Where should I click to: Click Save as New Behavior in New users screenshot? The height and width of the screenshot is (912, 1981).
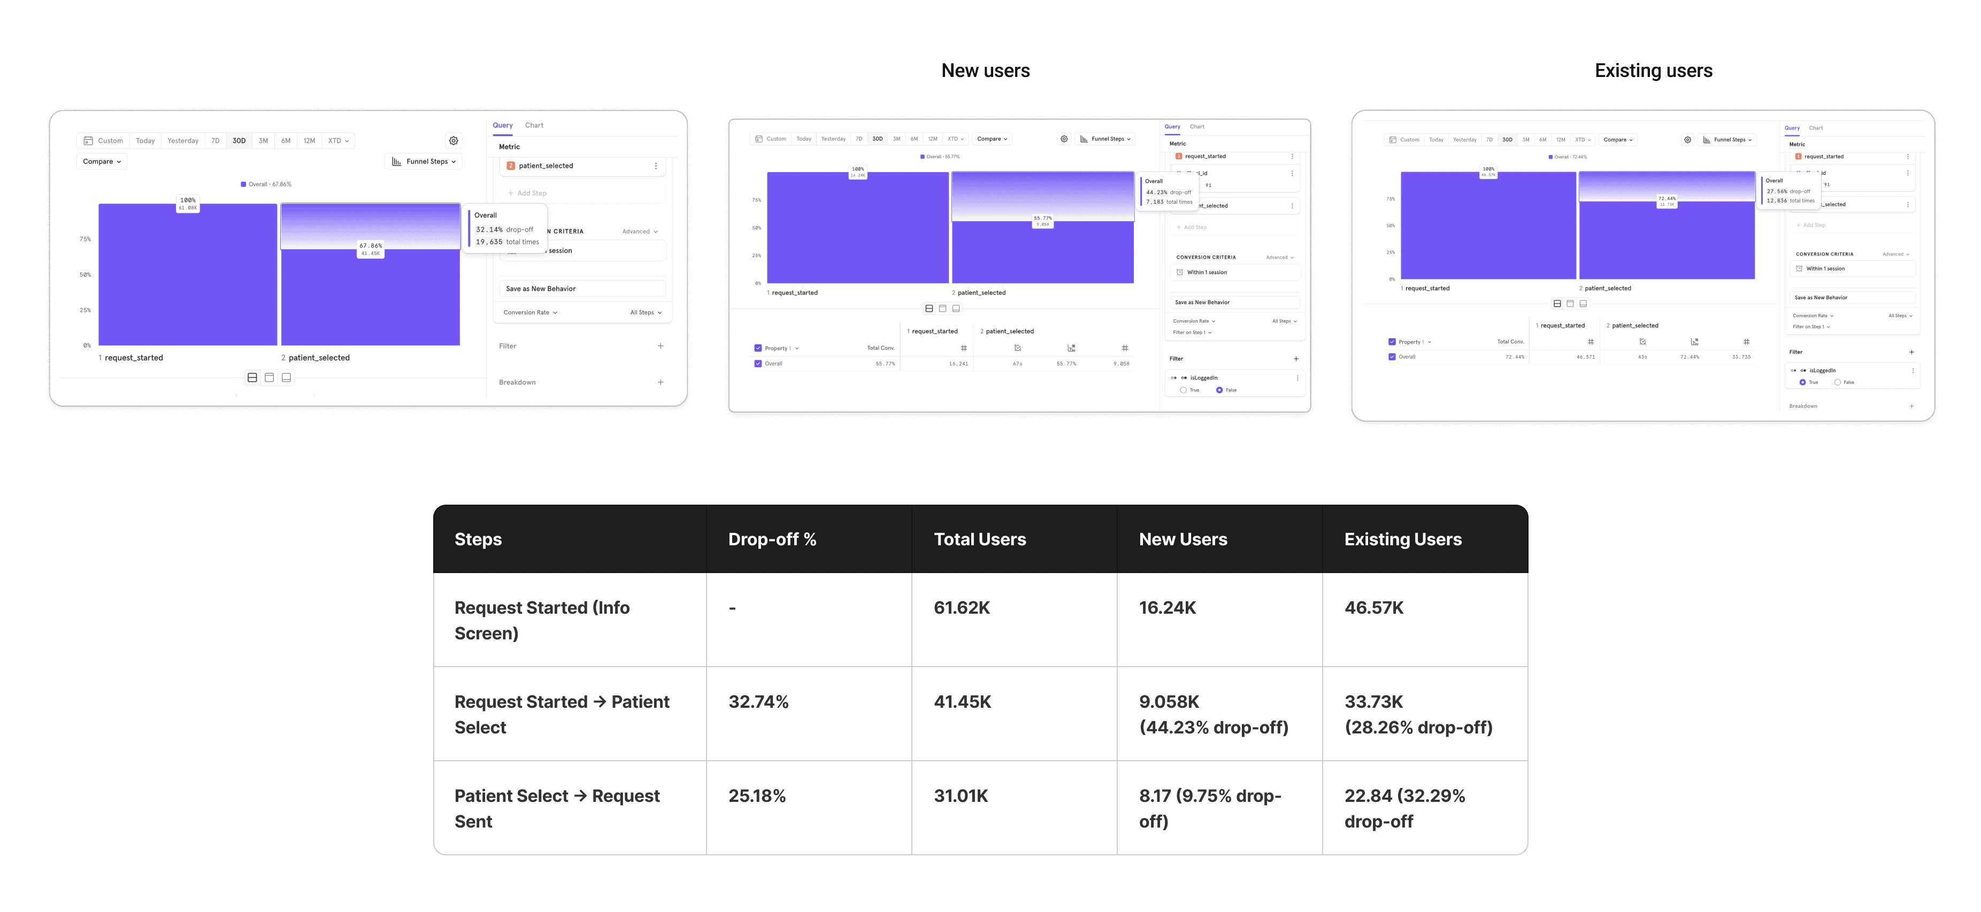click(1235, 303)
